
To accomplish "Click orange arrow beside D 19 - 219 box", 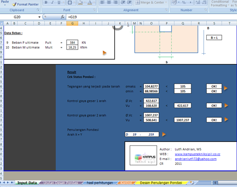I will pyautogui.click(x=164, y=134).
